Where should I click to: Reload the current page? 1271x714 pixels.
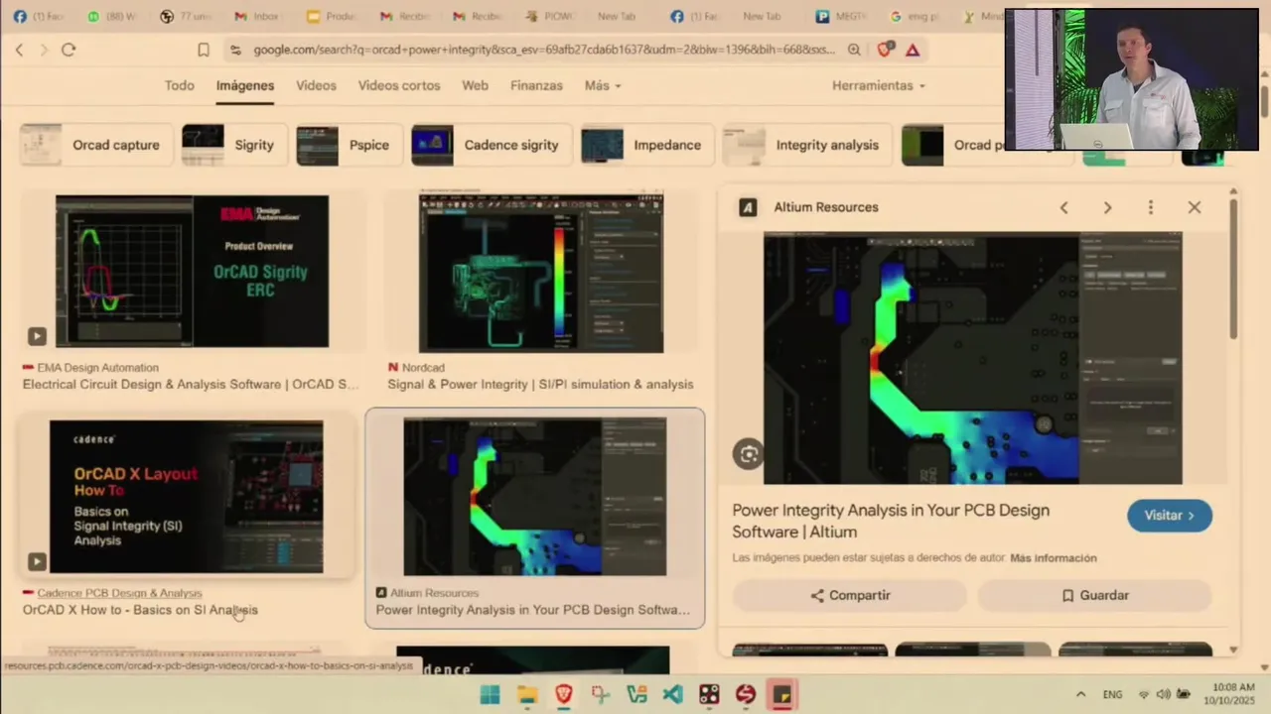[69, 50]
